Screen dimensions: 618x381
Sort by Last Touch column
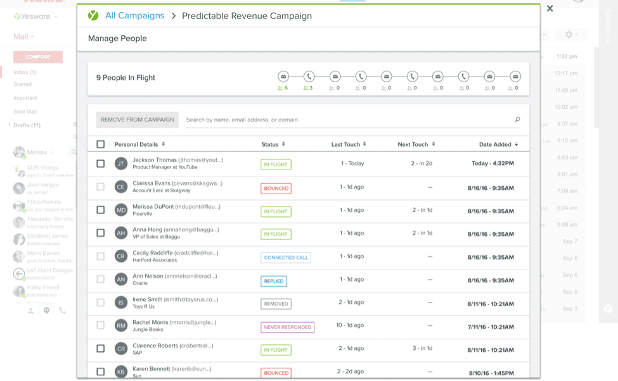point(349,144)
